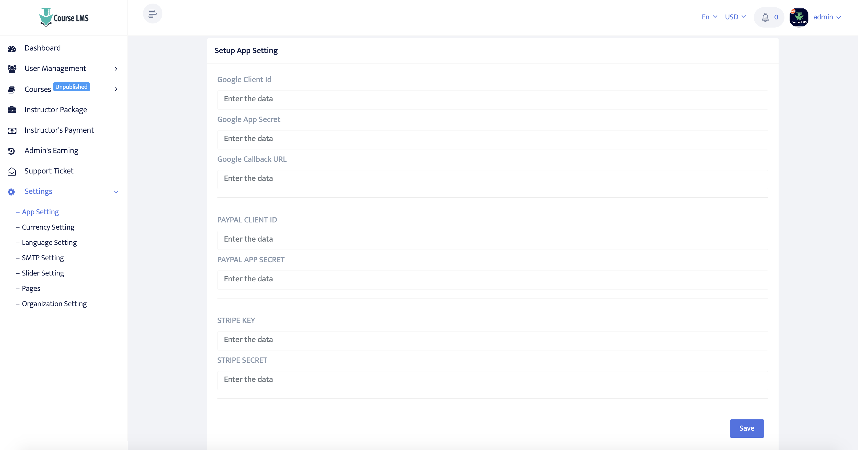Click the Admin's Earning history icon
Viewport: 858px width, 450px height.
pos(12,151)
